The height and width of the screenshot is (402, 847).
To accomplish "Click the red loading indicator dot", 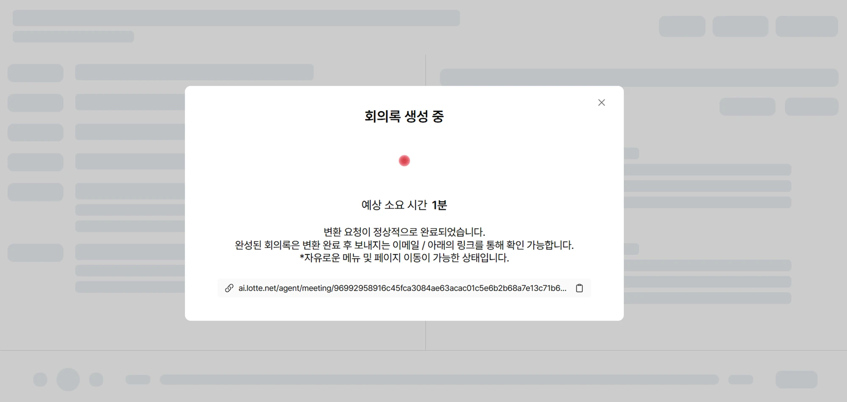I will click(x=404, y=161).
